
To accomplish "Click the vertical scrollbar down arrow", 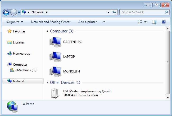I will [168, 98].
